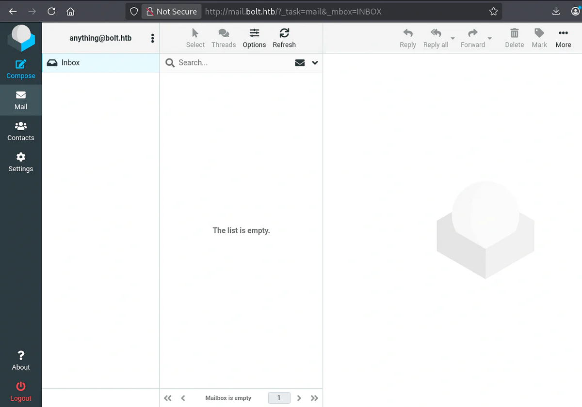
Task: Open the Contacts section
Action: tap(21, 131)
